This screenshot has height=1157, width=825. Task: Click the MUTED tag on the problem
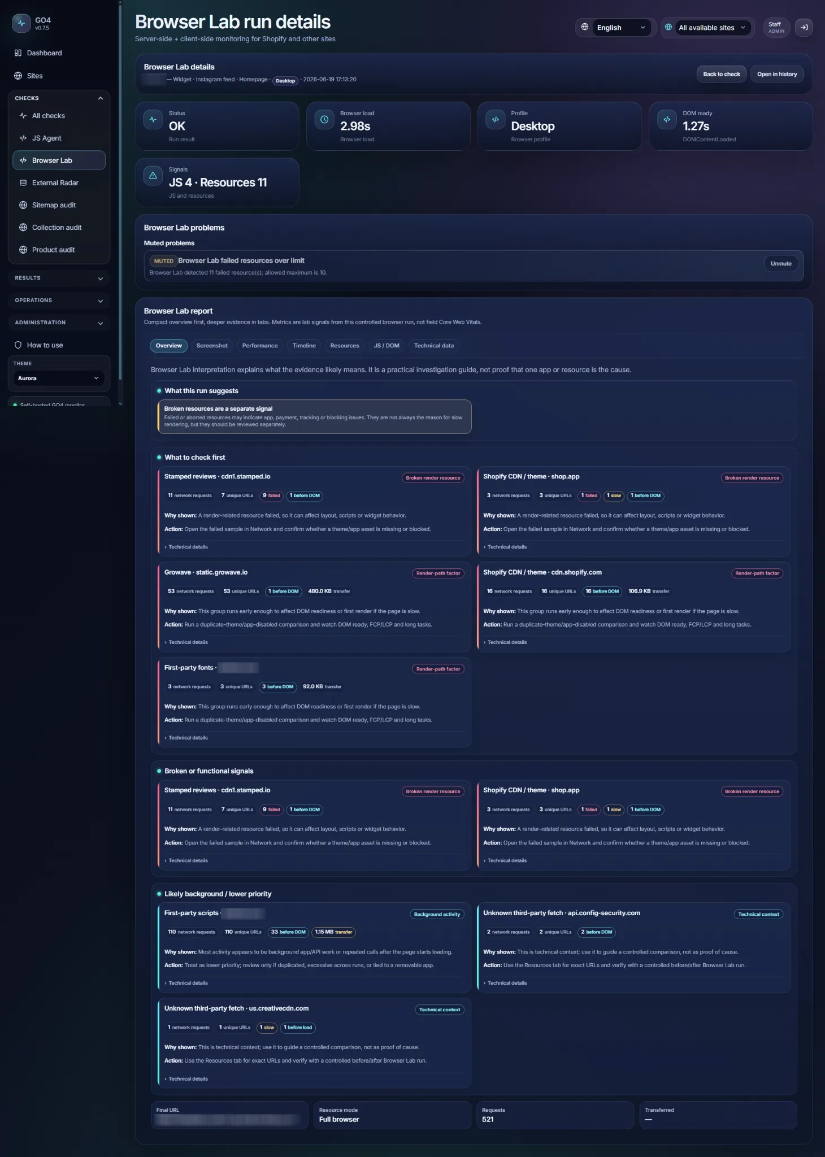[x=163, y=261]
